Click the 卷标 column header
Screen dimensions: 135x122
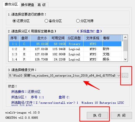(112, 38)
